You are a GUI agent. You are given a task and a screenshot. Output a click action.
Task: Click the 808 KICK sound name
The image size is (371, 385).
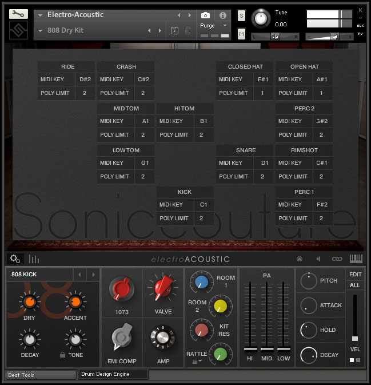click(24, 274)
